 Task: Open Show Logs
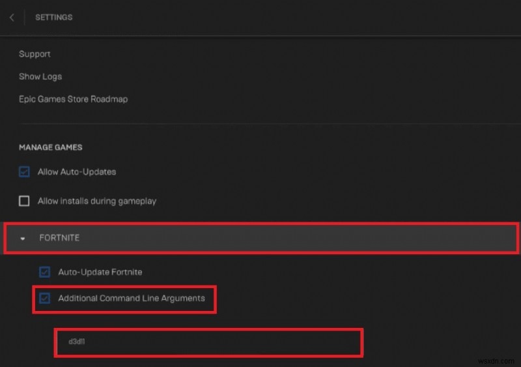click(x=40, y=76)
